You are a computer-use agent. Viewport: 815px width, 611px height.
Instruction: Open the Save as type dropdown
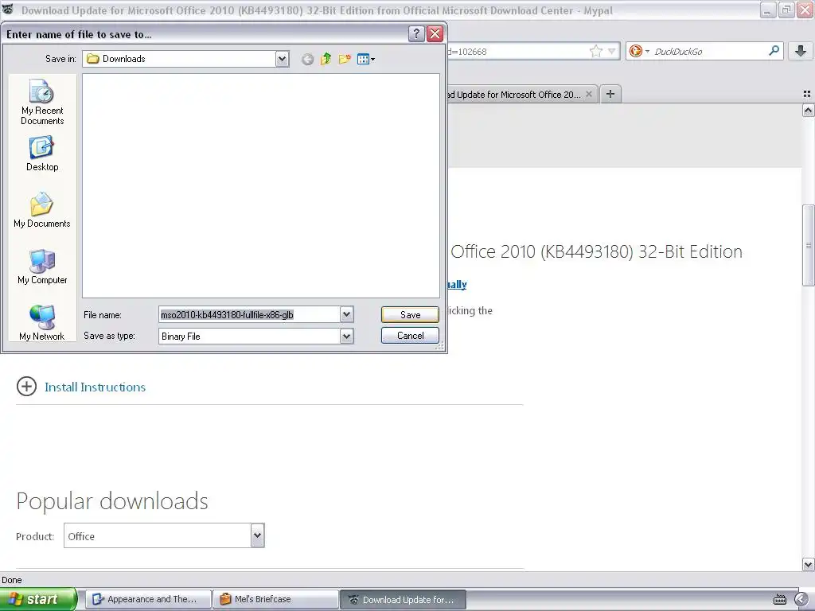click(347, 337)
